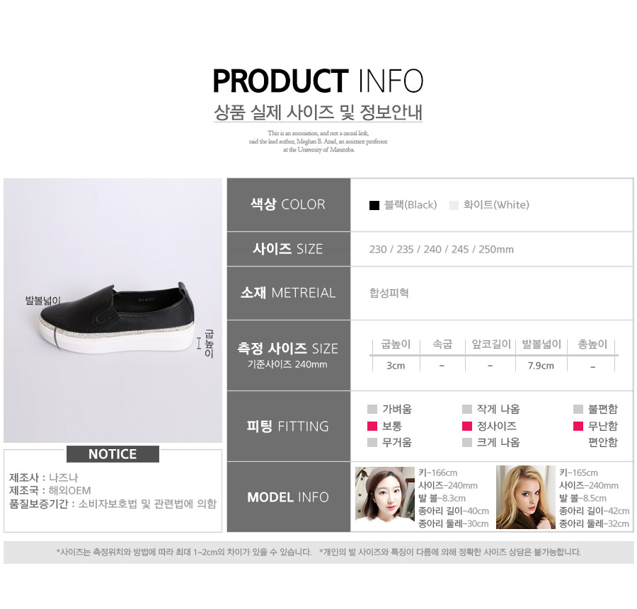
Task: Click the 색상 COLOR row header
Action: (289, 204)
